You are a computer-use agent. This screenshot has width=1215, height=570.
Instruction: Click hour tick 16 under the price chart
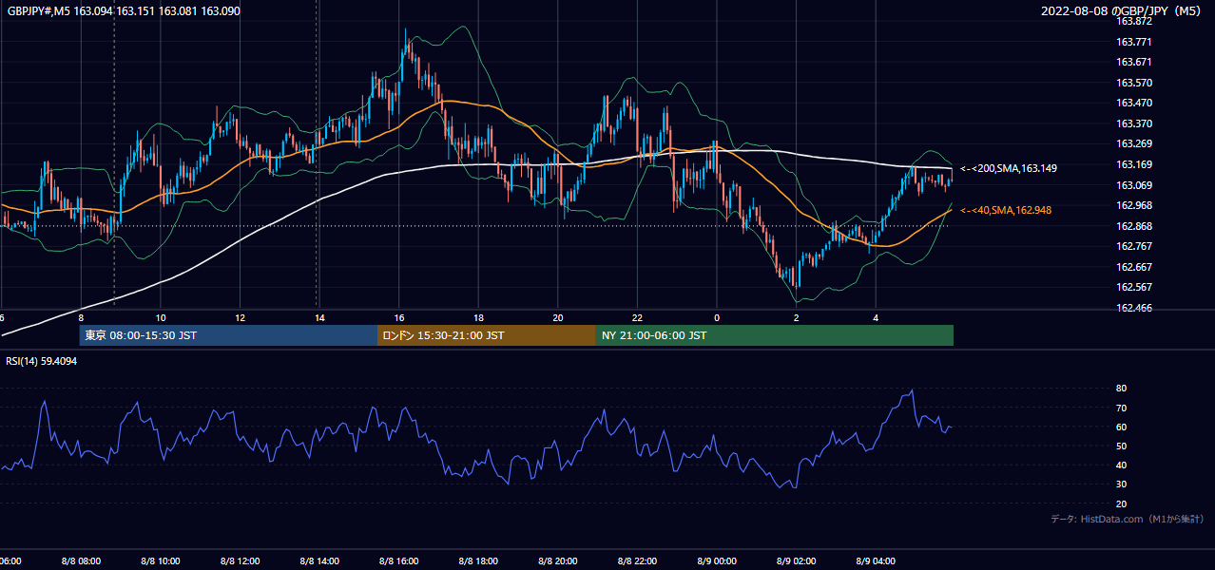[399, 317]
